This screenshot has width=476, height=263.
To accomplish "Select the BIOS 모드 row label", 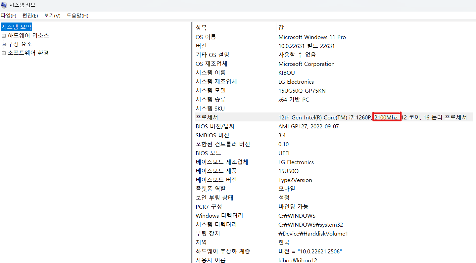I will [208, 153].
